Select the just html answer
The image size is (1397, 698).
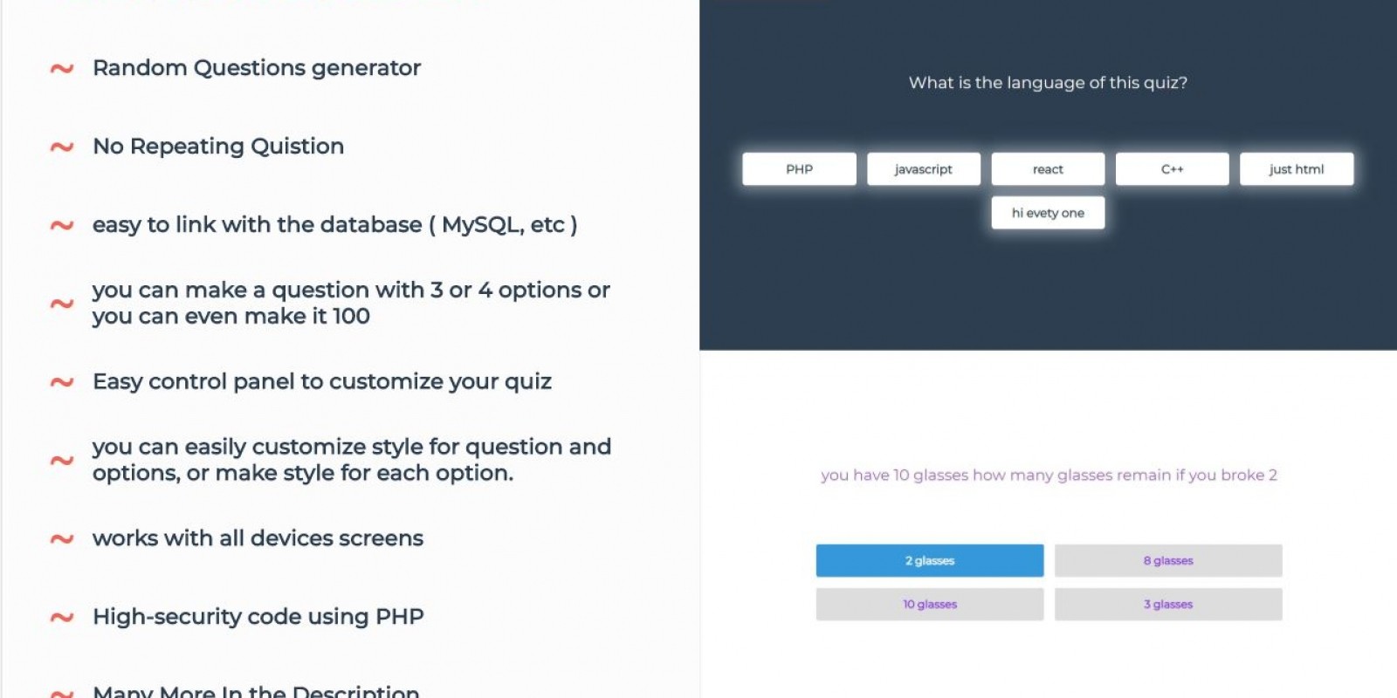[x=1297, y=169]
